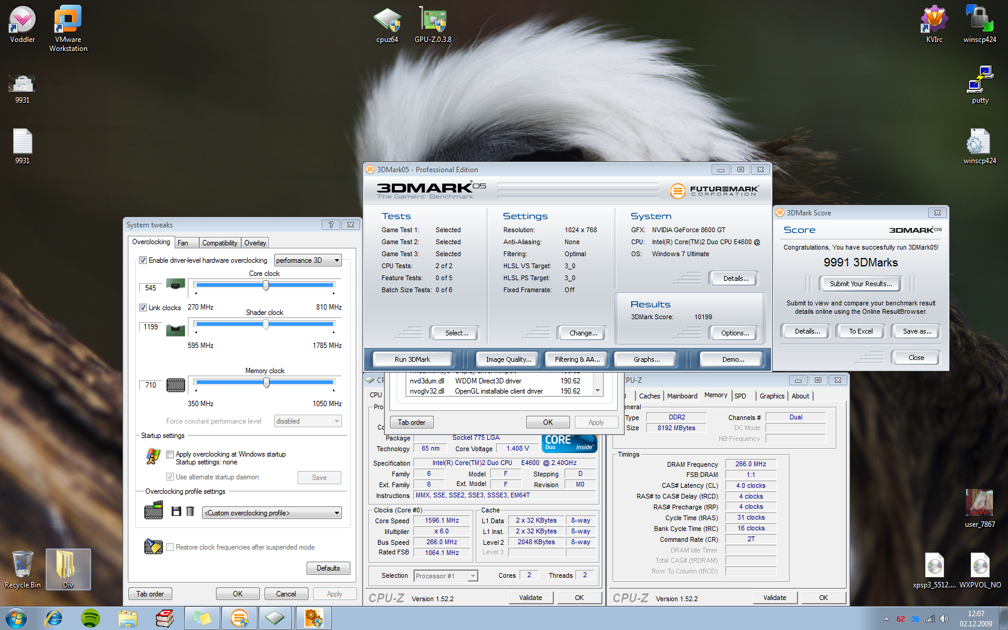
Task: Open the WXPVOL_NO disc image icon
Action: click(x=980, y=569)
